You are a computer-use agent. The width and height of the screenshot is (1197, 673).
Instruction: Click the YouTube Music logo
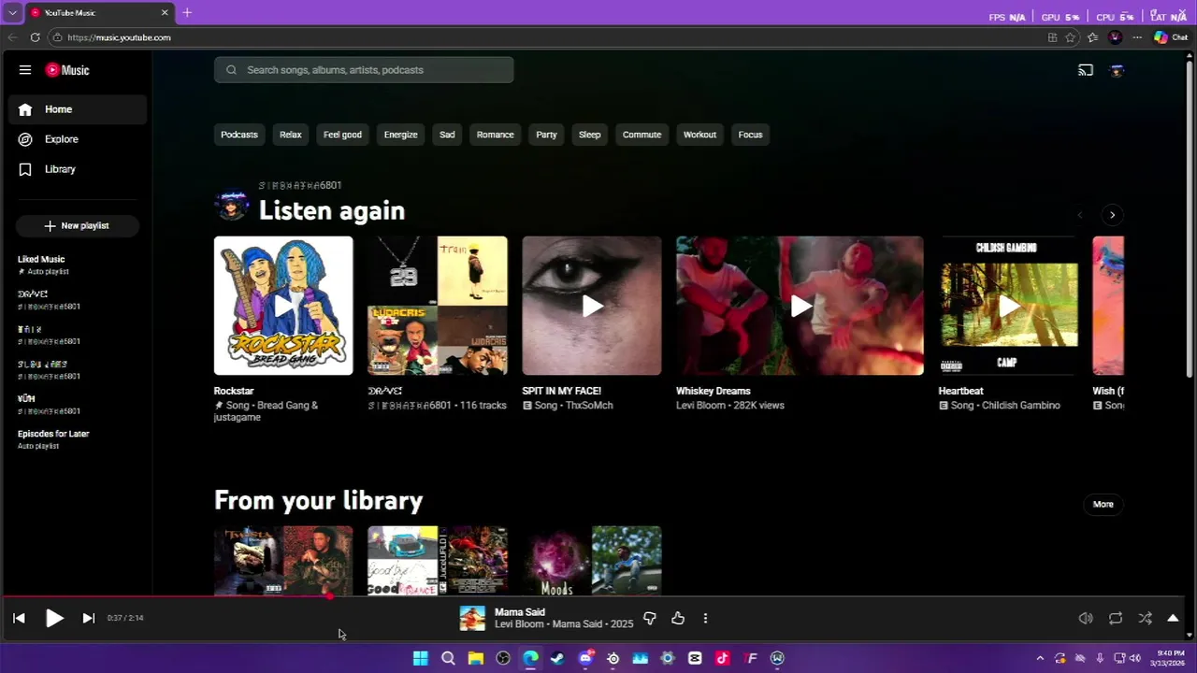pos(67,70)
